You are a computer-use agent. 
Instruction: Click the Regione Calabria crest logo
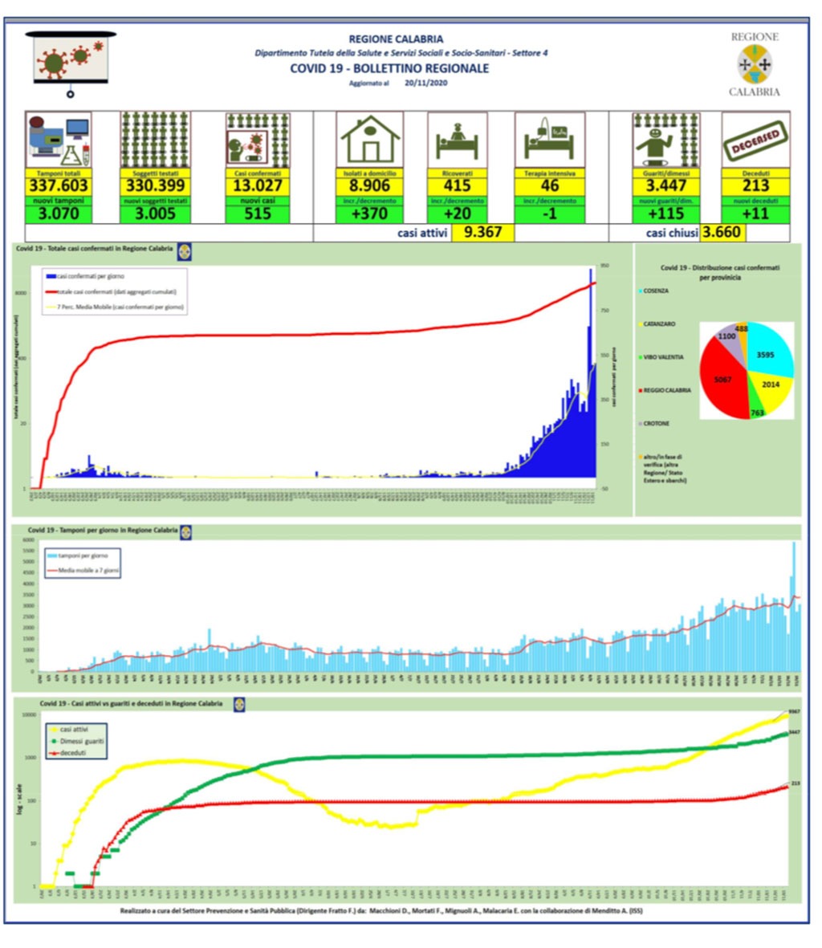[755, 64]
